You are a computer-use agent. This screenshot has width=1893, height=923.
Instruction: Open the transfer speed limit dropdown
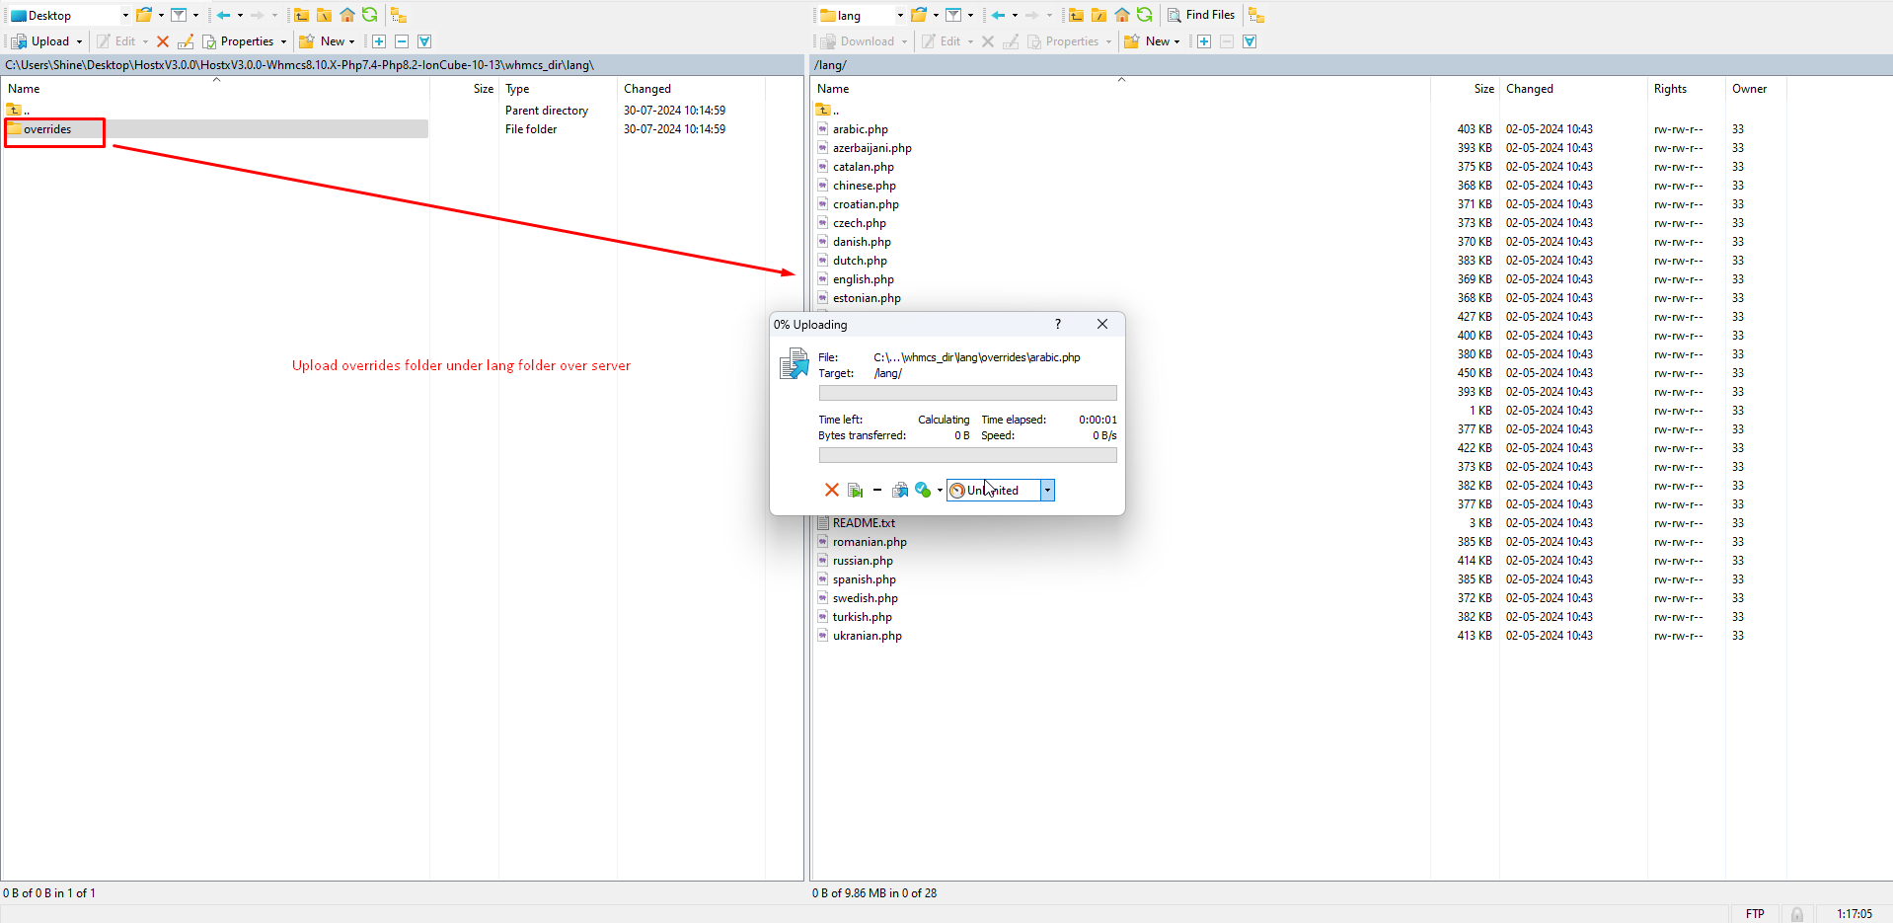click(1047, 491)
